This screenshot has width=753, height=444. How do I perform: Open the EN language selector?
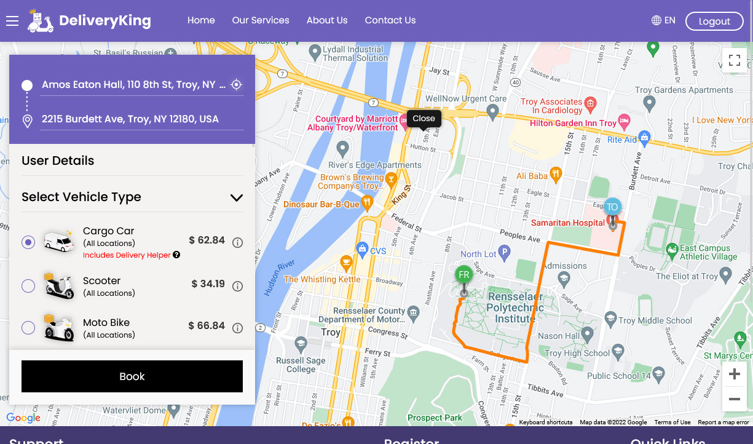tap(663, 20)
